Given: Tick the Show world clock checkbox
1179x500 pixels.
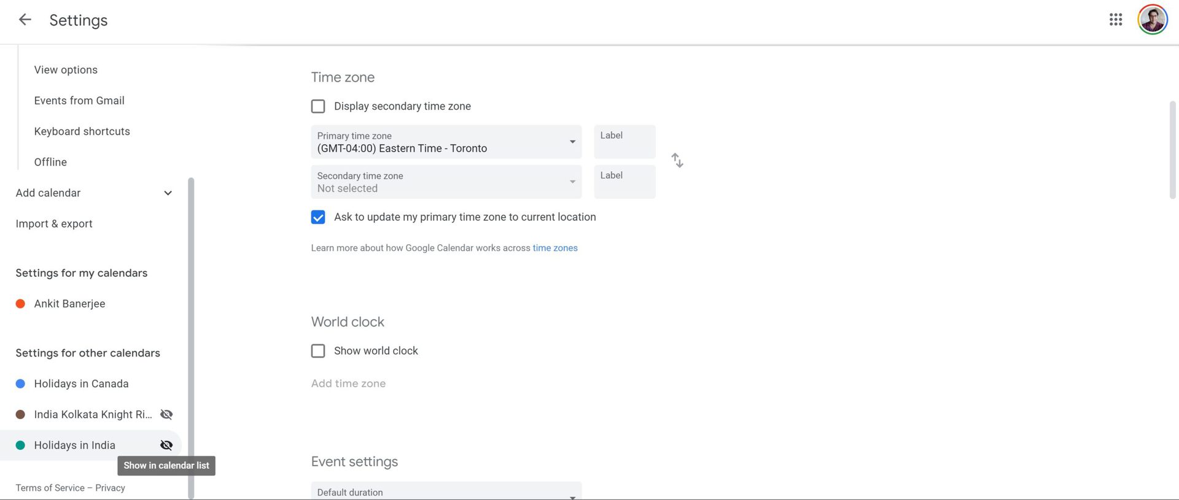Looking at the screenshot, I should (318, 351).
